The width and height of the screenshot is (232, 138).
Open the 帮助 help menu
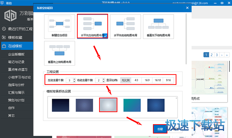coord(9,3)
